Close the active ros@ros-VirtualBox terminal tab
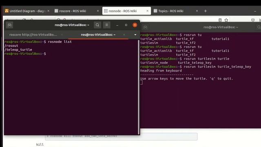The height and width of the screenshot is (147, 261). pos(124,35)
